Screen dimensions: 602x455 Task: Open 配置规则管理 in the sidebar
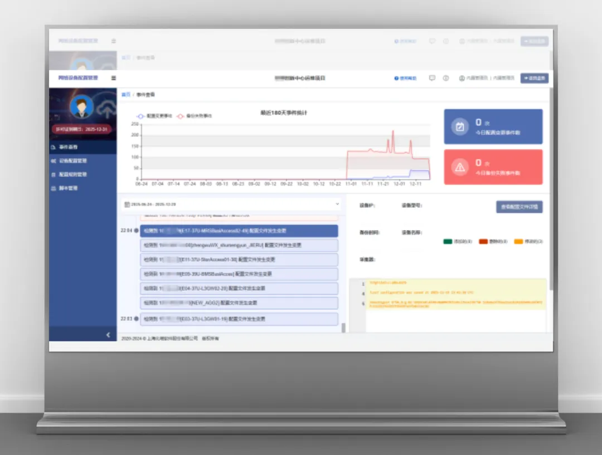83,174
